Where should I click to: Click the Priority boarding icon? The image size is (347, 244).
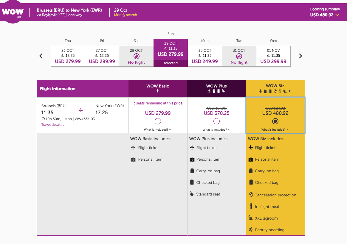tap(251, 229)
